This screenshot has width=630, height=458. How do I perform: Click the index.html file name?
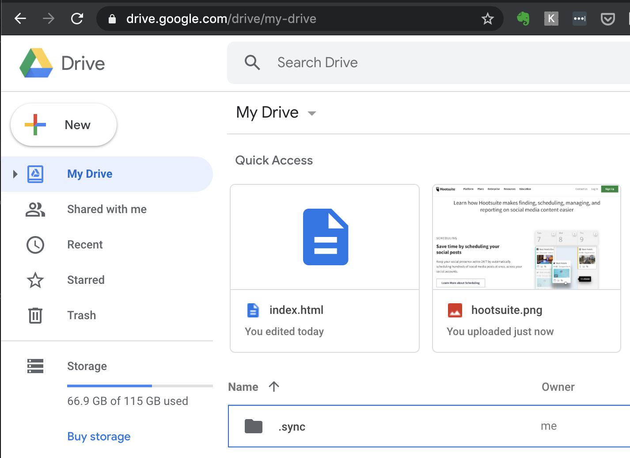pyautogui.click(x=296, y=310)
